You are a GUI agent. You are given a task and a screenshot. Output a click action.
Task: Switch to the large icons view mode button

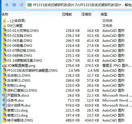tap(14, 5)
